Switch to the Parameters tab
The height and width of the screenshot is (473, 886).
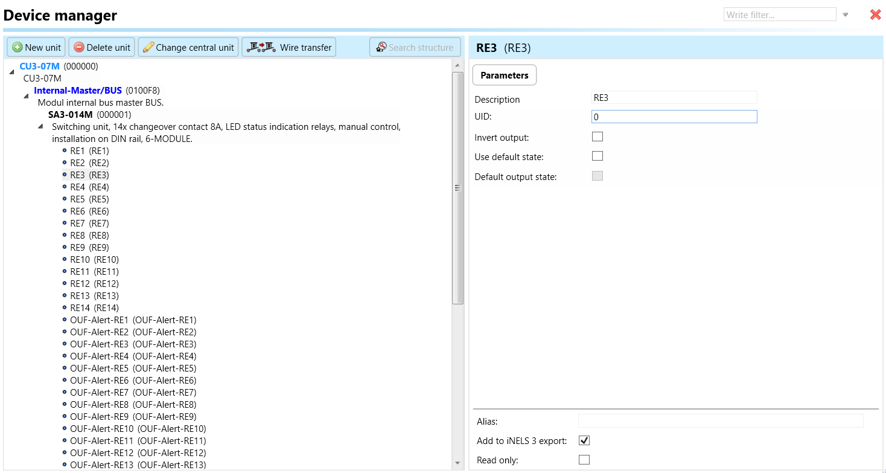(504, 76)
